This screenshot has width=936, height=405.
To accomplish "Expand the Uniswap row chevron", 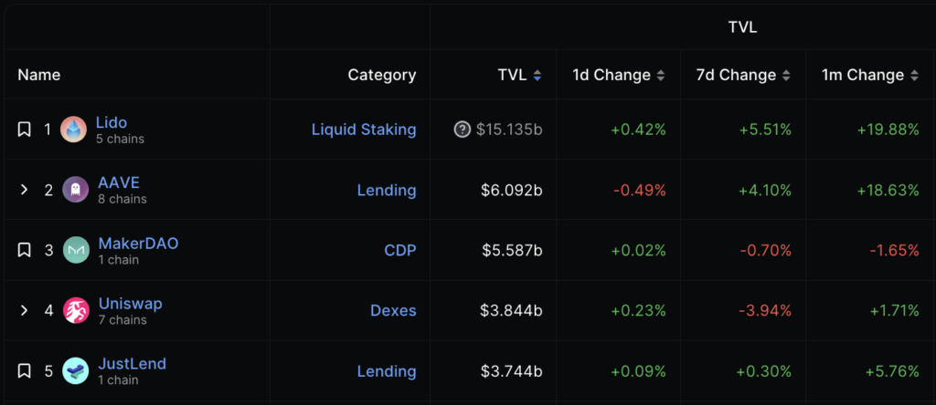I will (x=25, y=310).
